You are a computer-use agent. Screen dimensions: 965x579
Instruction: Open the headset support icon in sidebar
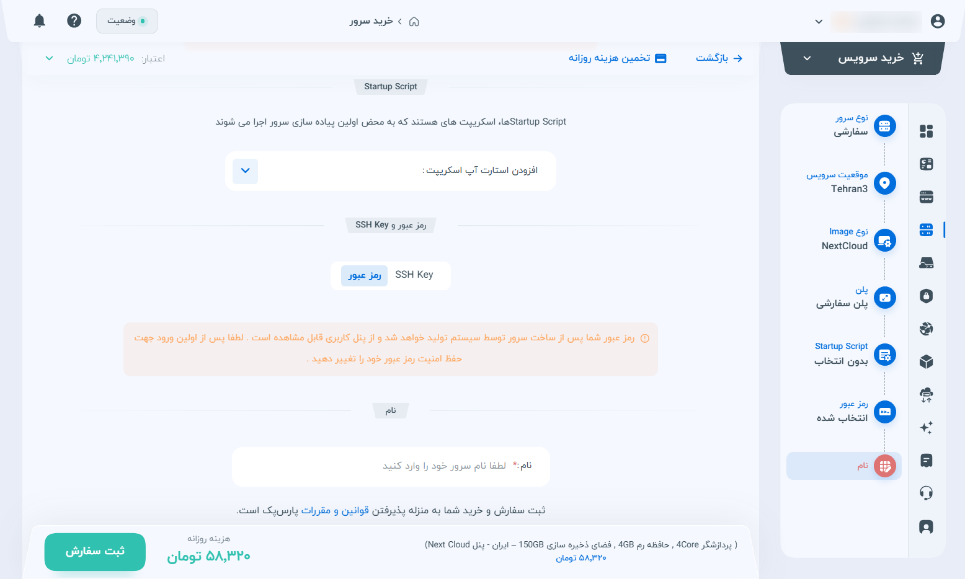(x=926, y=493)
